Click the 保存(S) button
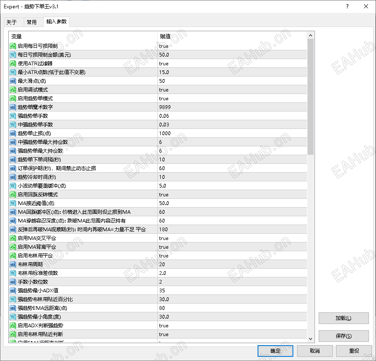376x361 pixels. click(x=344, y=336)
